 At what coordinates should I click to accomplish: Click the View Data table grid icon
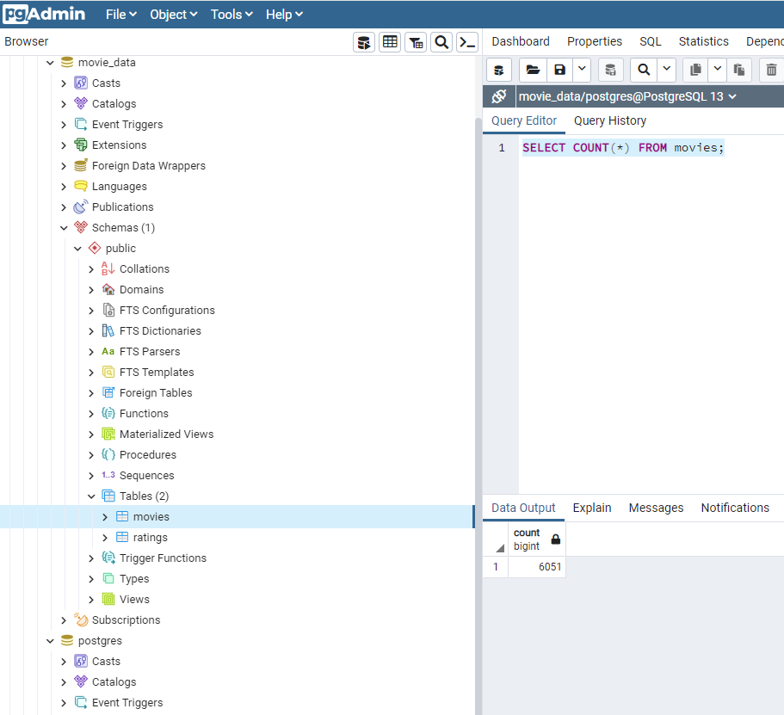(x=390, y=42)
